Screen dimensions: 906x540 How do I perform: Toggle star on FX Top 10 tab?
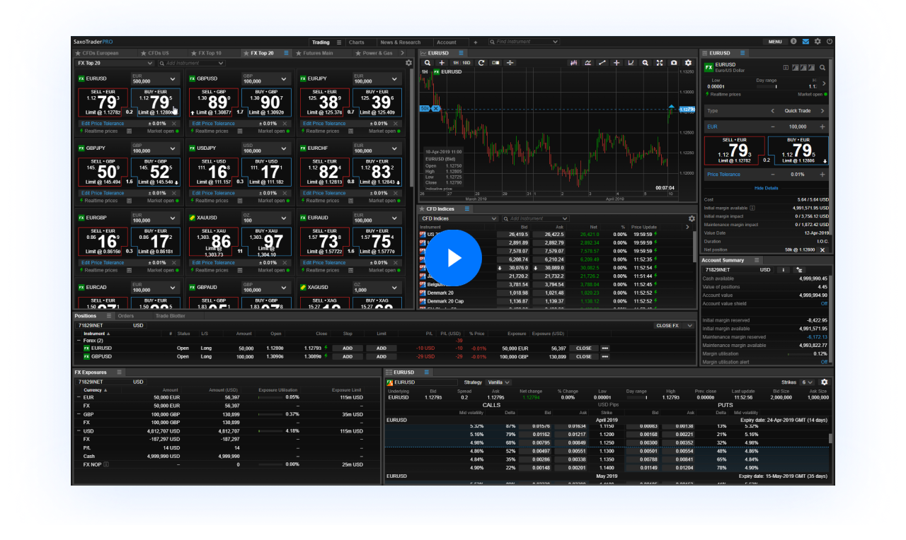point(194,53)
